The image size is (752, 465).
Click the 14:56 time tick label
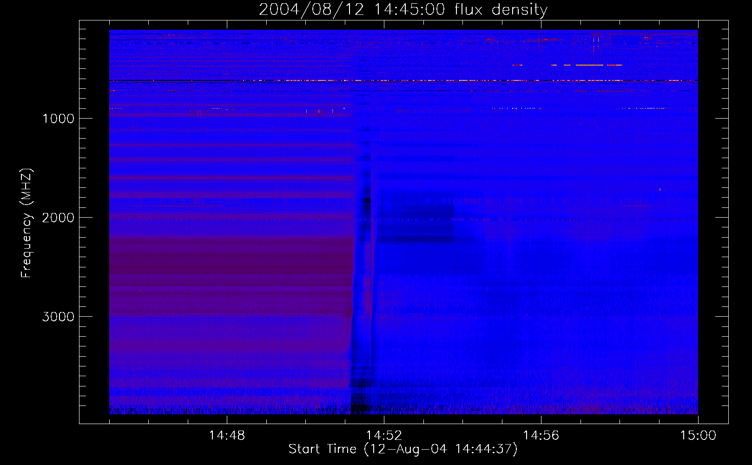point(541,436)
